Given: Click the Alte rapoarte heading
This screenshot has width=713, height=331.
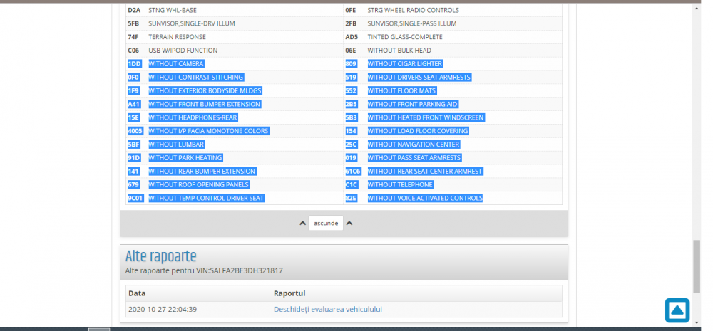Looking at the screenshot, I should pyautogui.click(x=160, y=256).
